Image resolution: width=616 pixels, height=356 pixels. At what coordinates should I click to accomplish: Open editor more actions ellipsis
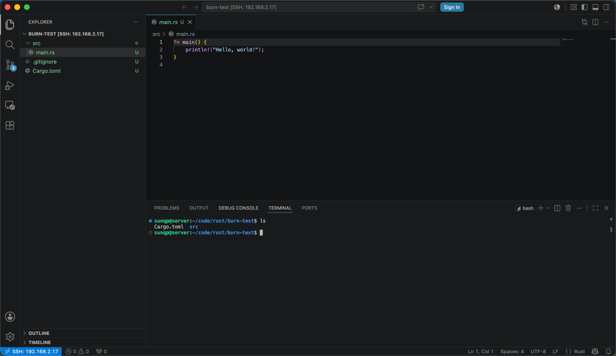(606, 22)
